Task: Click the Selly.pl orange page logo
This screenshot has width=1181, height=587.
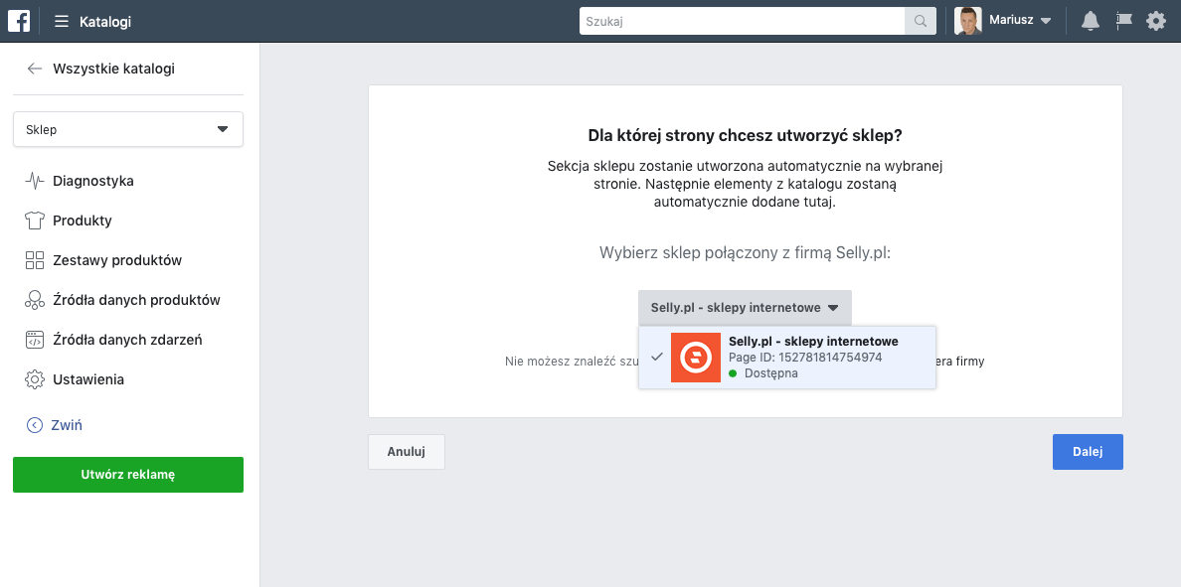Action: [x=696, y=358]
